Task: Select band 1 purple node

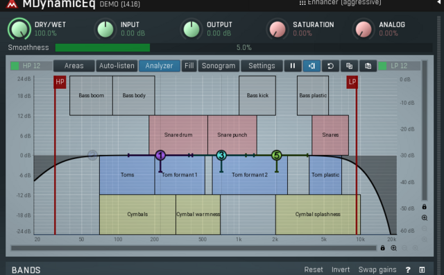Action: (x=160, y=155)
